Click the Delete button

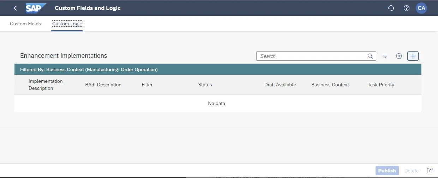tap(412, 171)
